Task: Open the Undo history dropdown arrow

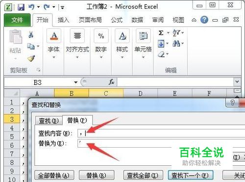Action: [x=39, y=7]
